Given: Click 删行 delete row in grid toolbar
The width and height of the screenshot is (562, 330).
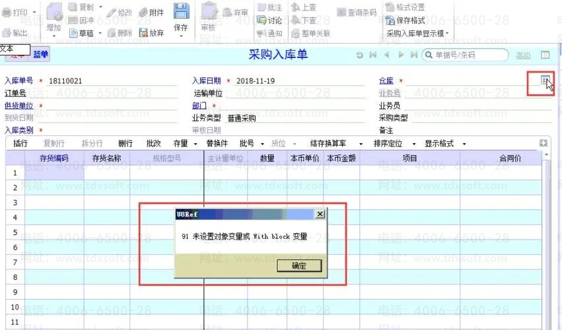Looking at the screenshot, I should tap(125, 144).
